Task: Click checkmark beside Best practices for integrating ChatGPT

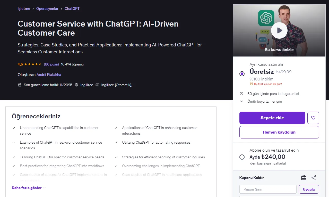Action: pos(14,166)
